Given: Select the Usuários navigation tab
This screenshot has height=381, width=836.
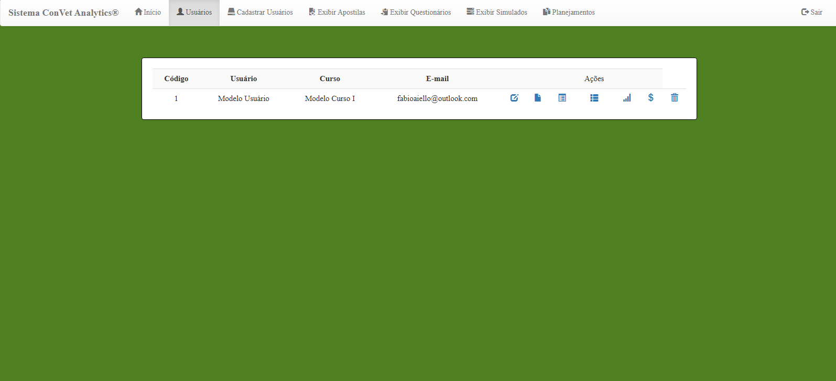Looking at the screenshot, I should tap(194, 13).
